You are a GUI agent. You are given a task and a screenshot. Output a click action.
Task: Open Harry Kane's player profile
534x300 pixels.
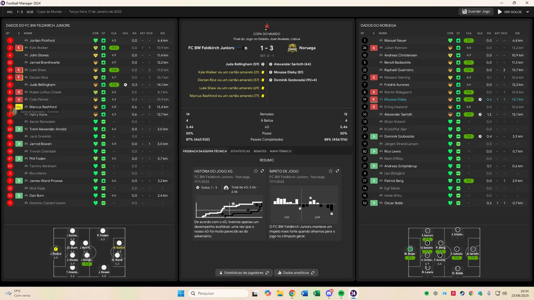[38, 114]
